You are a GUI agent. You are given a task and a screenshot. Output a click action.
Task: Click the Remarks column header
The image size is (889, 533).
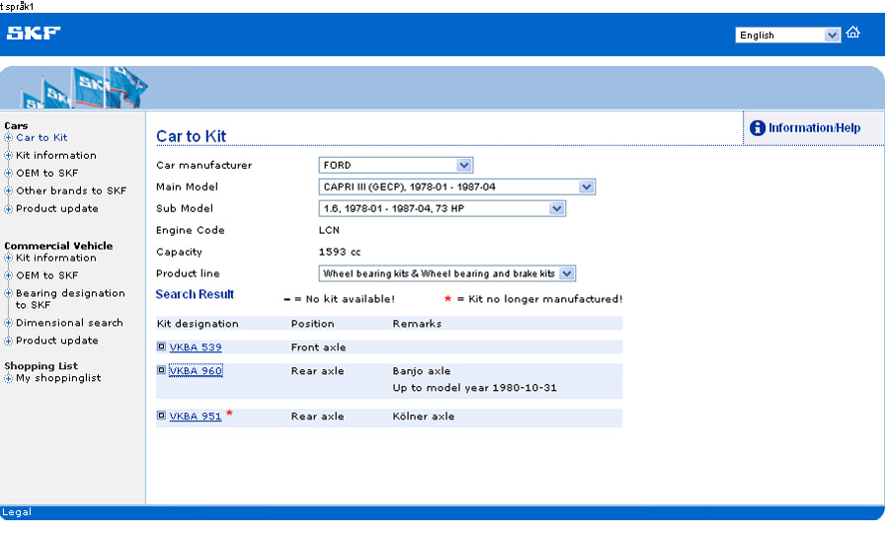coord(417,324)
